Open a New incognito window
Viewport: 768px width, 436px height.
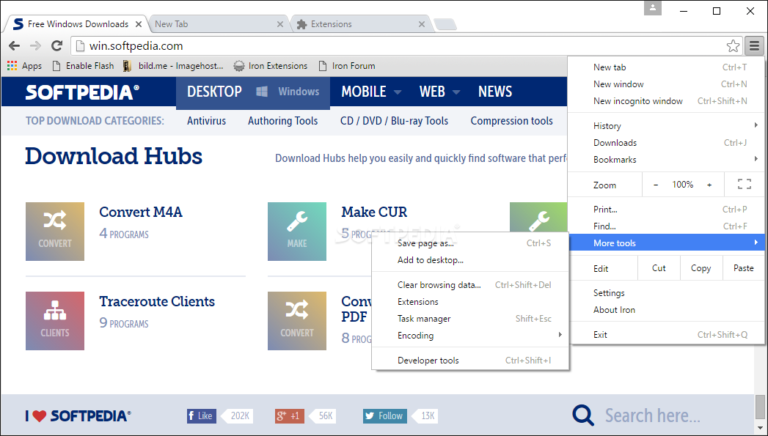point(666,101)
